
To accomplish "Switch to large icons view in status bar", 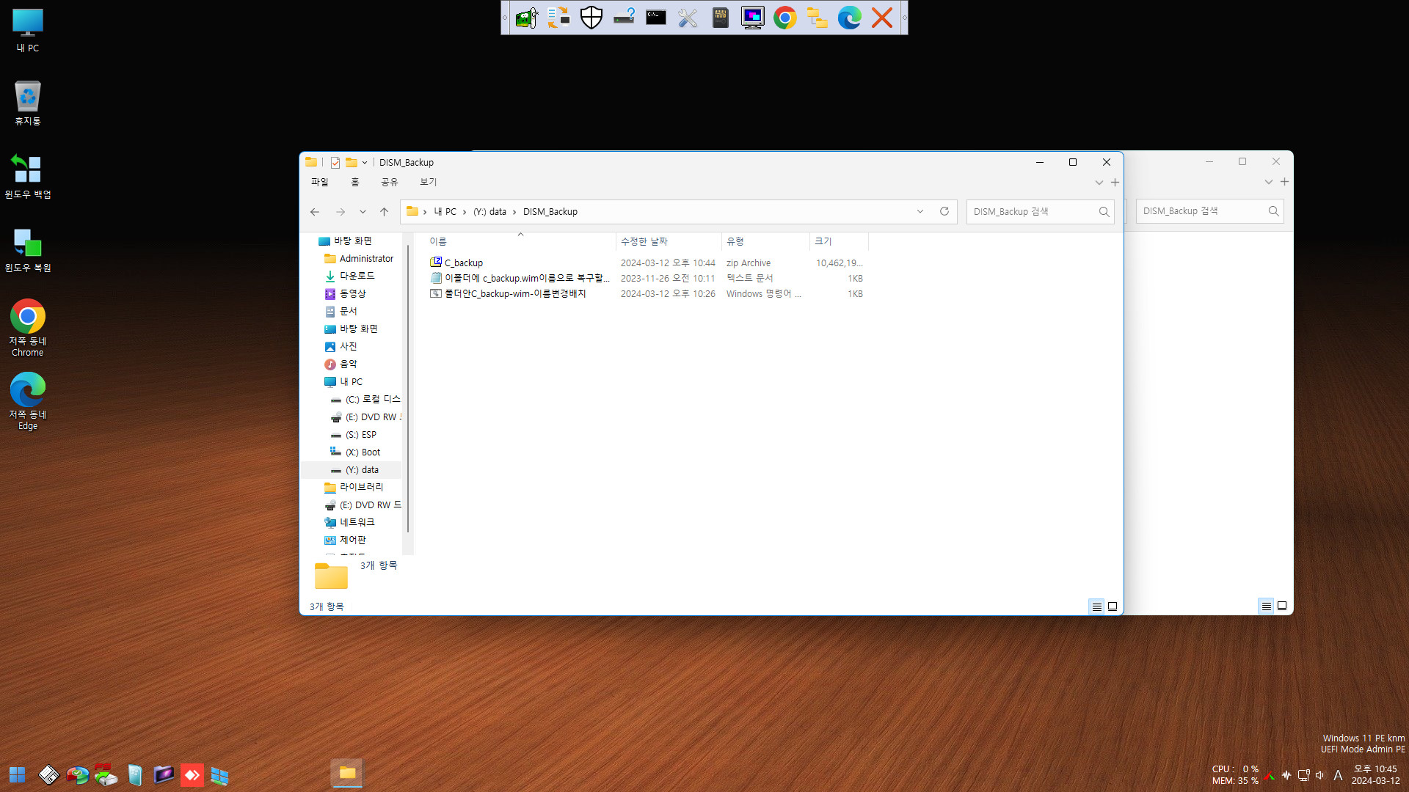I will coord(1113,606).
